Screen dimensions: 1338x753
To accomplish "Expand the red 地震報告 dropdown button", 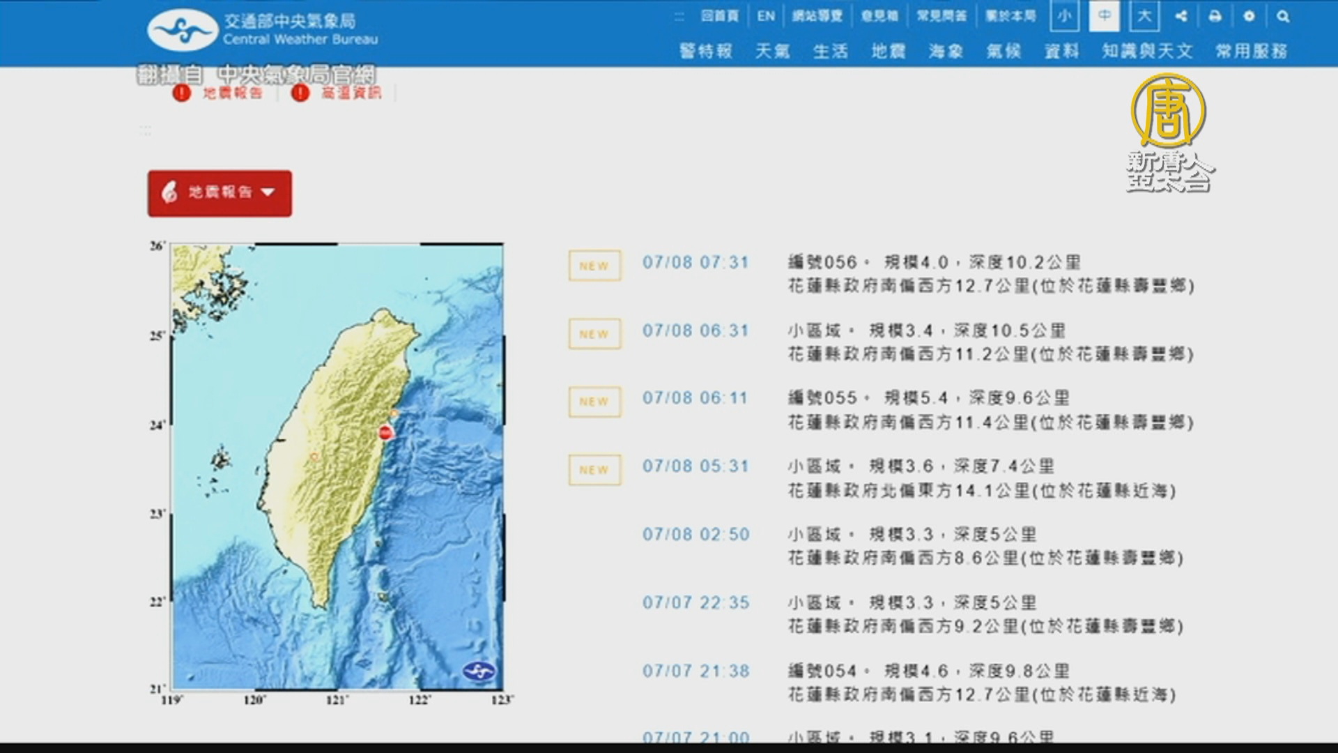I will click(220, 193).
